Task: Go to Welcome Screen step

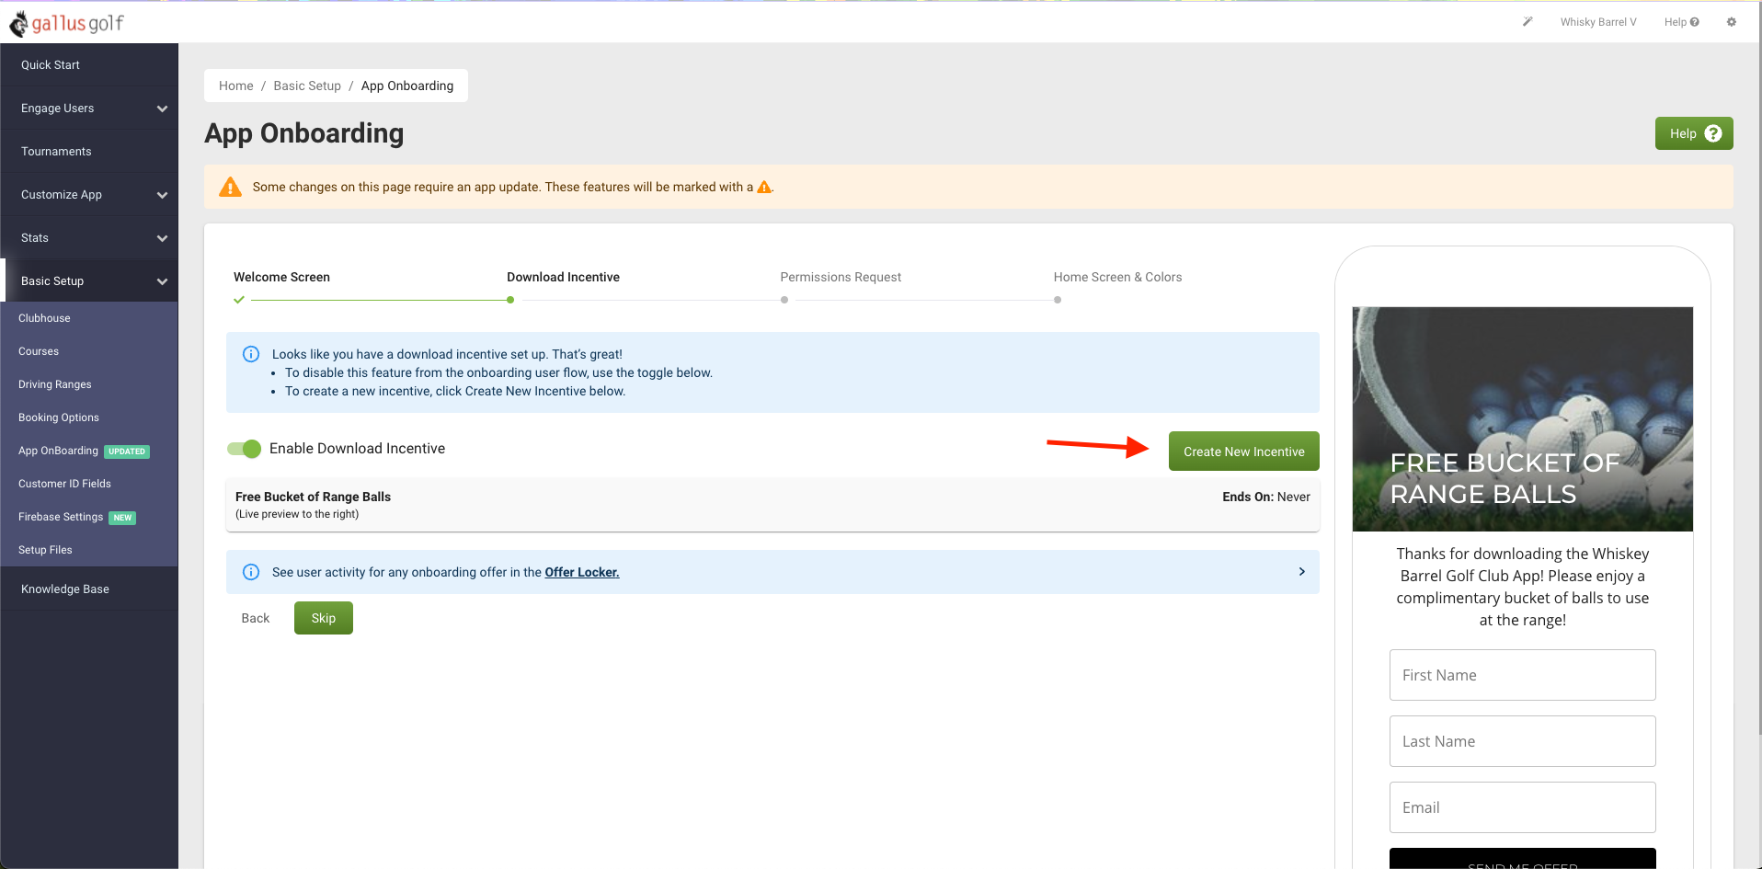Action: pyautogui.click(x=281, y=277)
